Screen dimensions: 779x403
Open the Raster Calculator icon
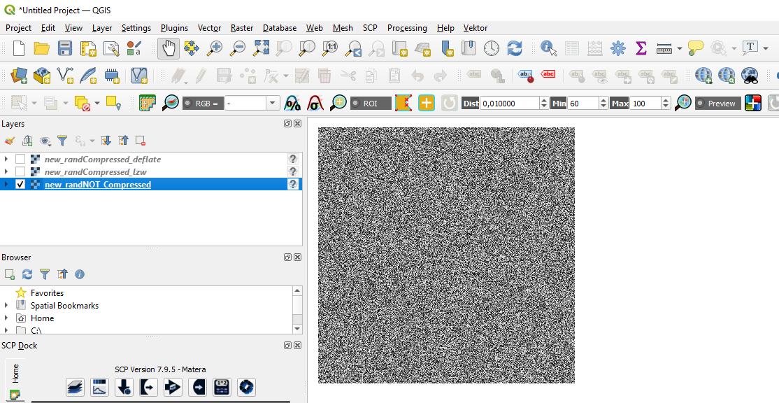pyautogui.click(x=596, y=48)
